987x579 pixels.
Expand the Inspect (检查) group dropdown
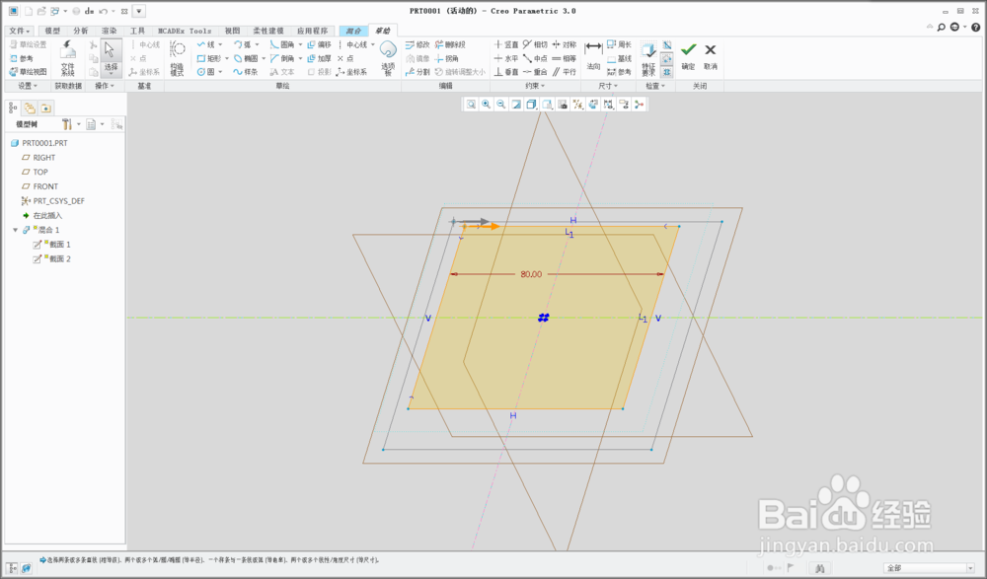click(x=655, y=86)
